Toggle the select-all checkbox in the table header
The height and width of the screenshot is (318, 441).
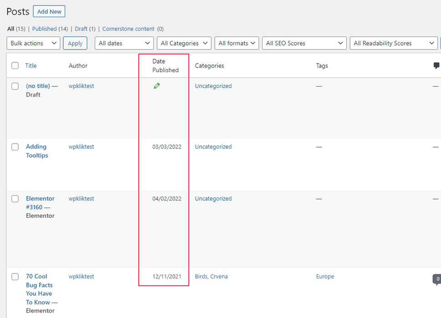pyautogui.click(x=15, y=66)
